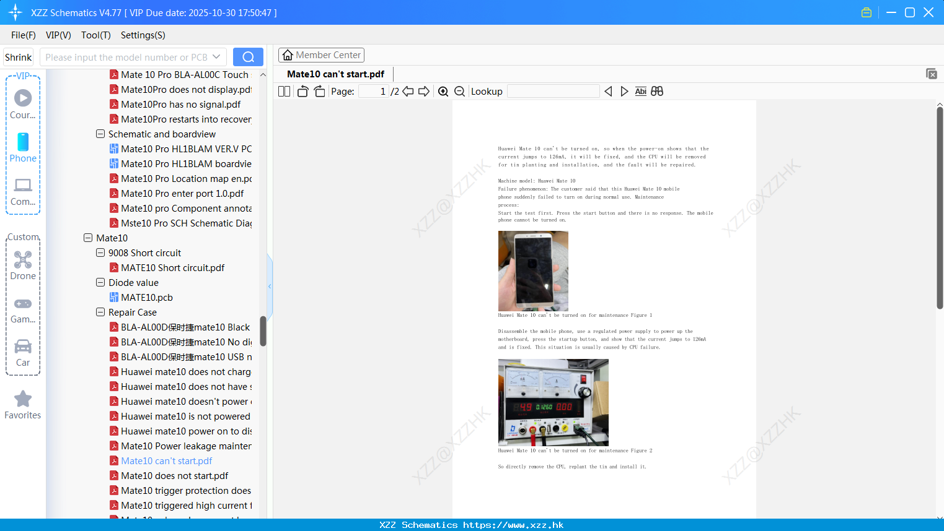
Task: Collapse the Diode value folder
Action: pos(100,282)
